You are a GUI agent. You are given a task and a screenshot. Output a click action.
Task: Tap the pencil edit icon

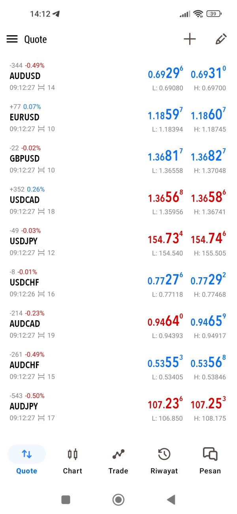pos(221,39)
